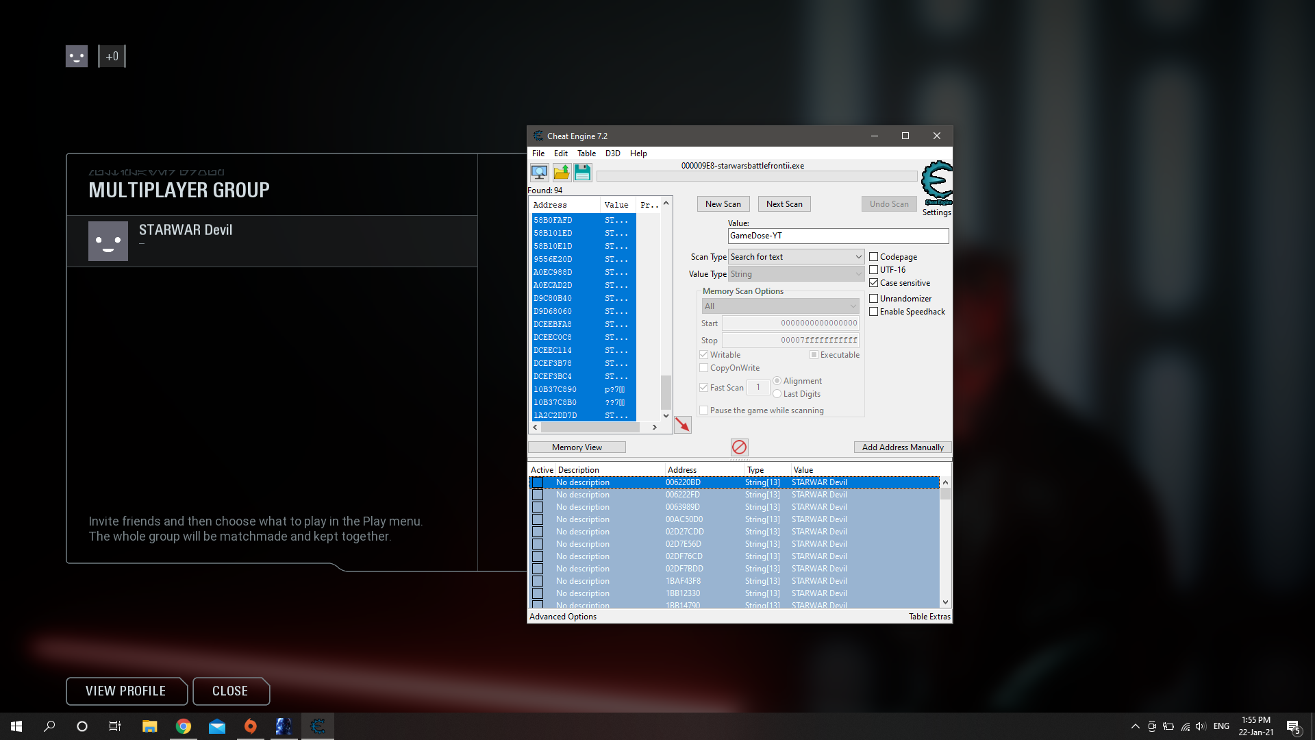Click the VIEW PROFILE button
The width and height of the screenshot is (1315, 740).
126,691
